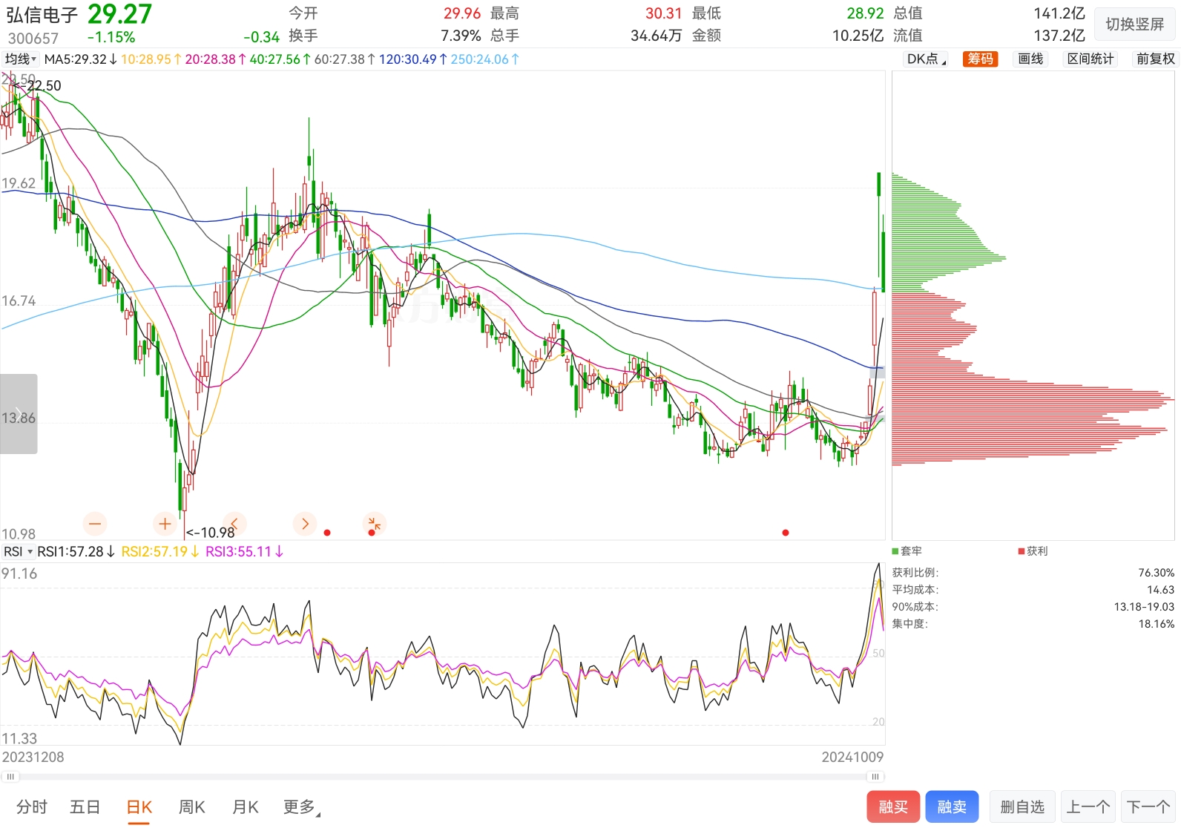Select the 日K tab
This screenshot has width=1181, height=828.
[x=139, y=807]
